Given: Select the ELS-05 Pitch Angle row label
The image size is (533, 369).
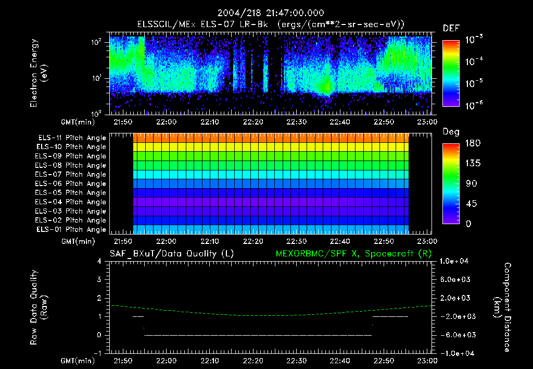Looking at the screenshot, I should [x=70, y=193].
